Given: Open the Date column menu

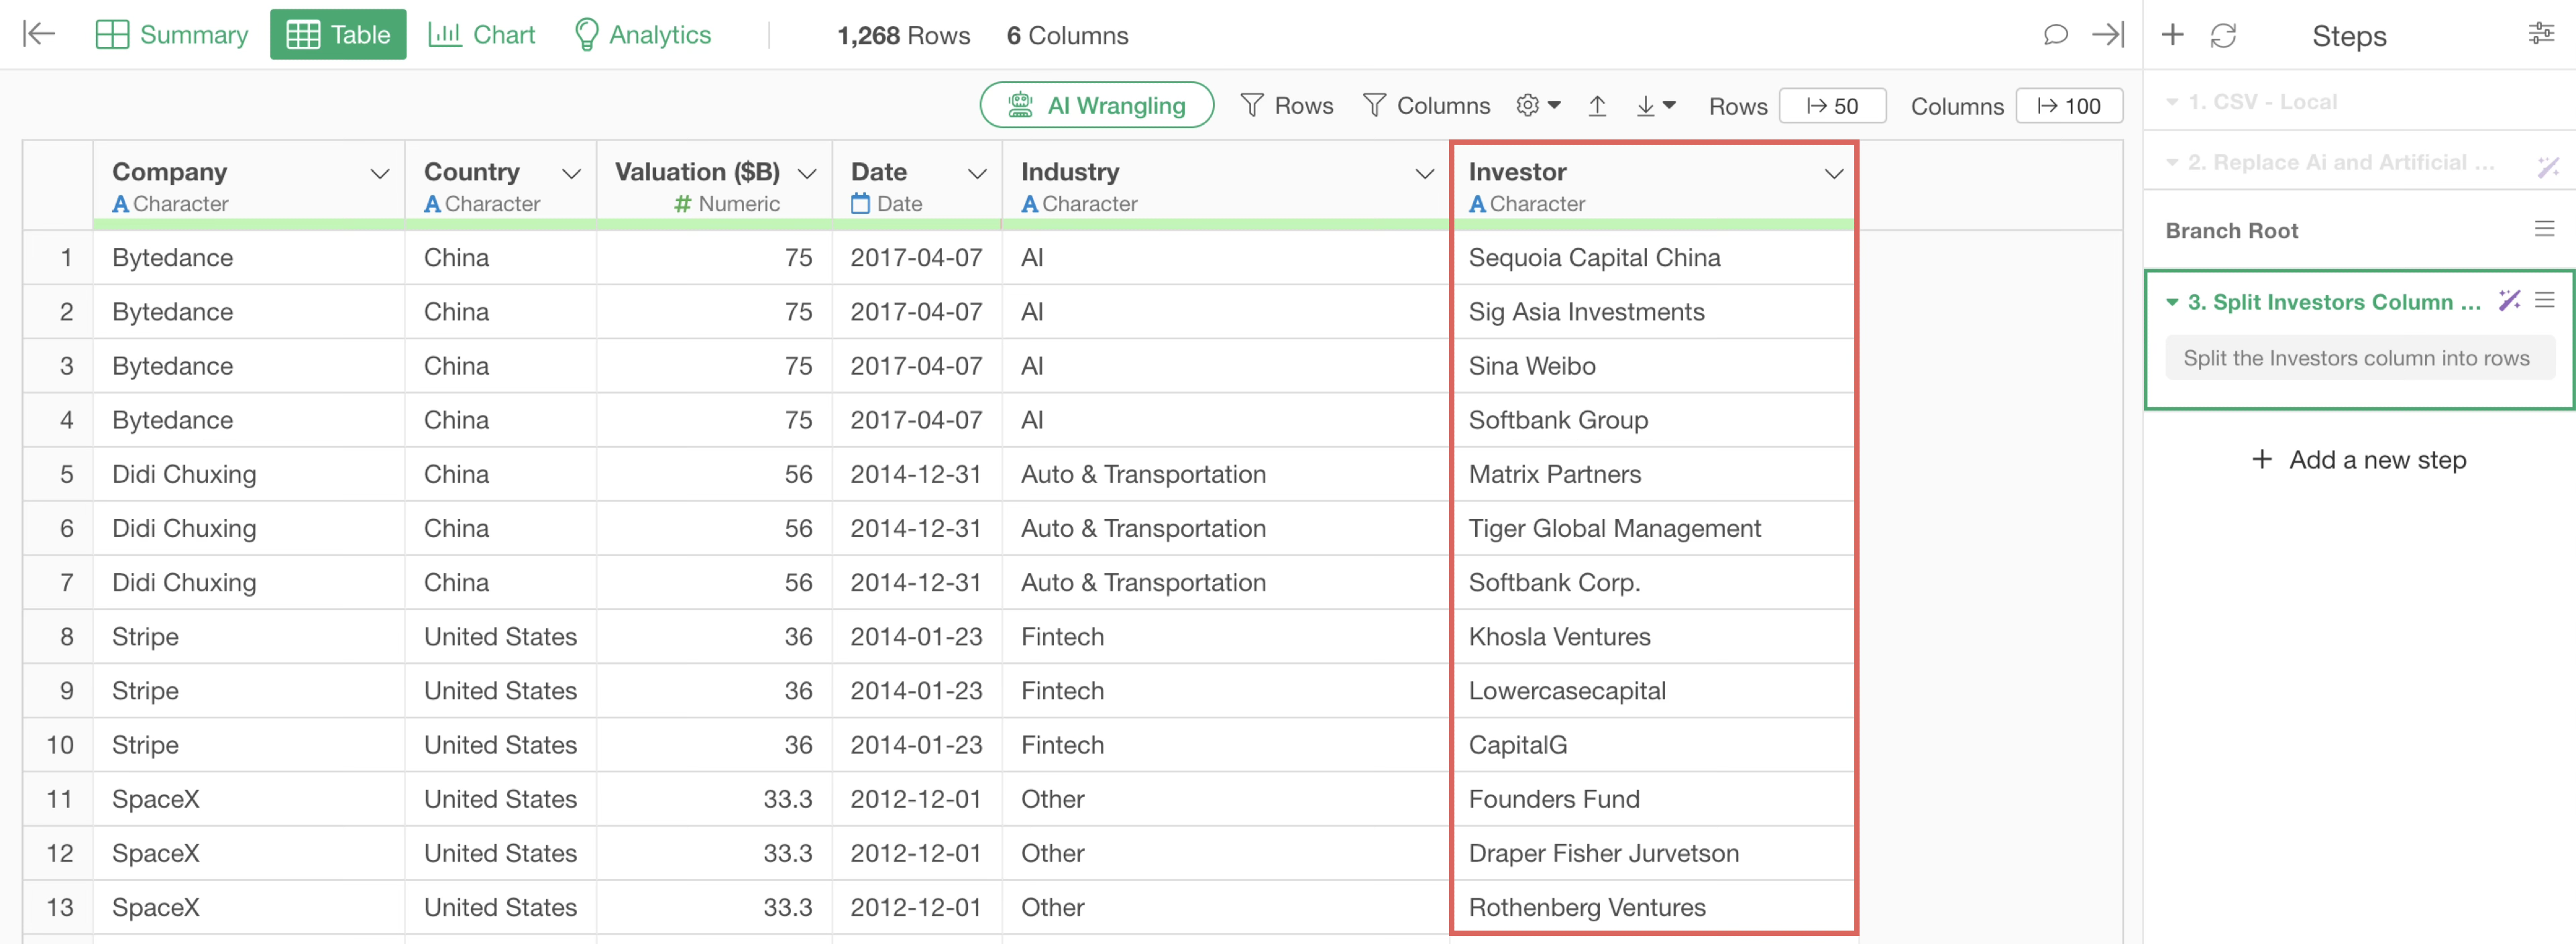Looking at the screenshot, I should 977,174.
